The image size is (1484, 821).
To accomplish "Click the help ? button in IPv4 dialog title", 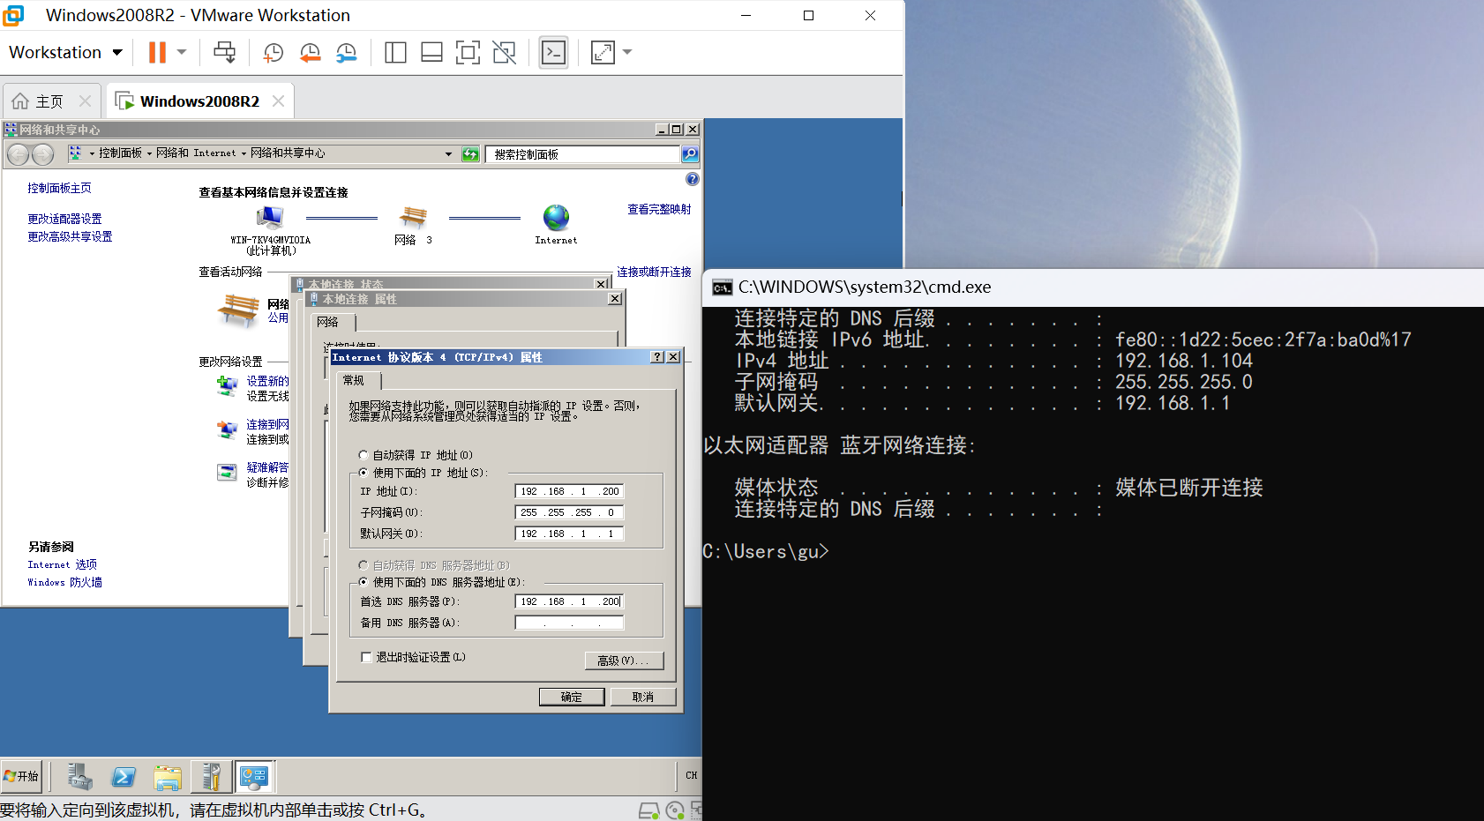I will tap(657, 357).
